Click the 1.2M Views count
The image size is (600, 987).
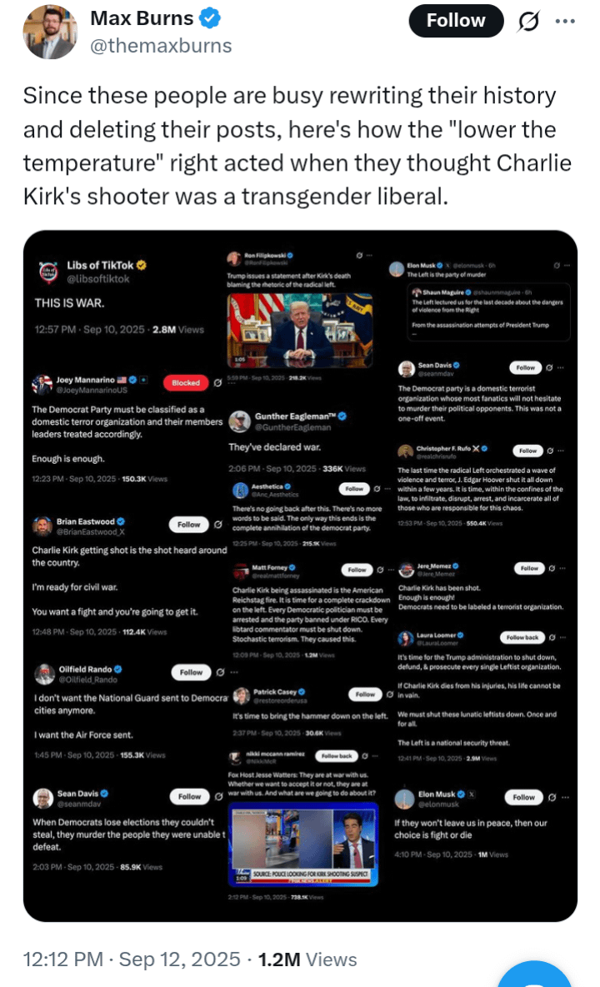[307, 960]
